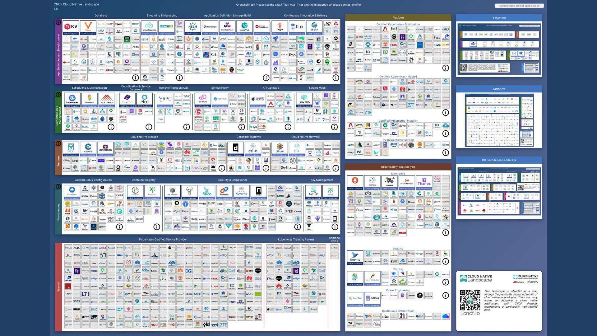597x336 pixels.
Task: Open the cortex monitoring card
Action: [x=372, y=183]
